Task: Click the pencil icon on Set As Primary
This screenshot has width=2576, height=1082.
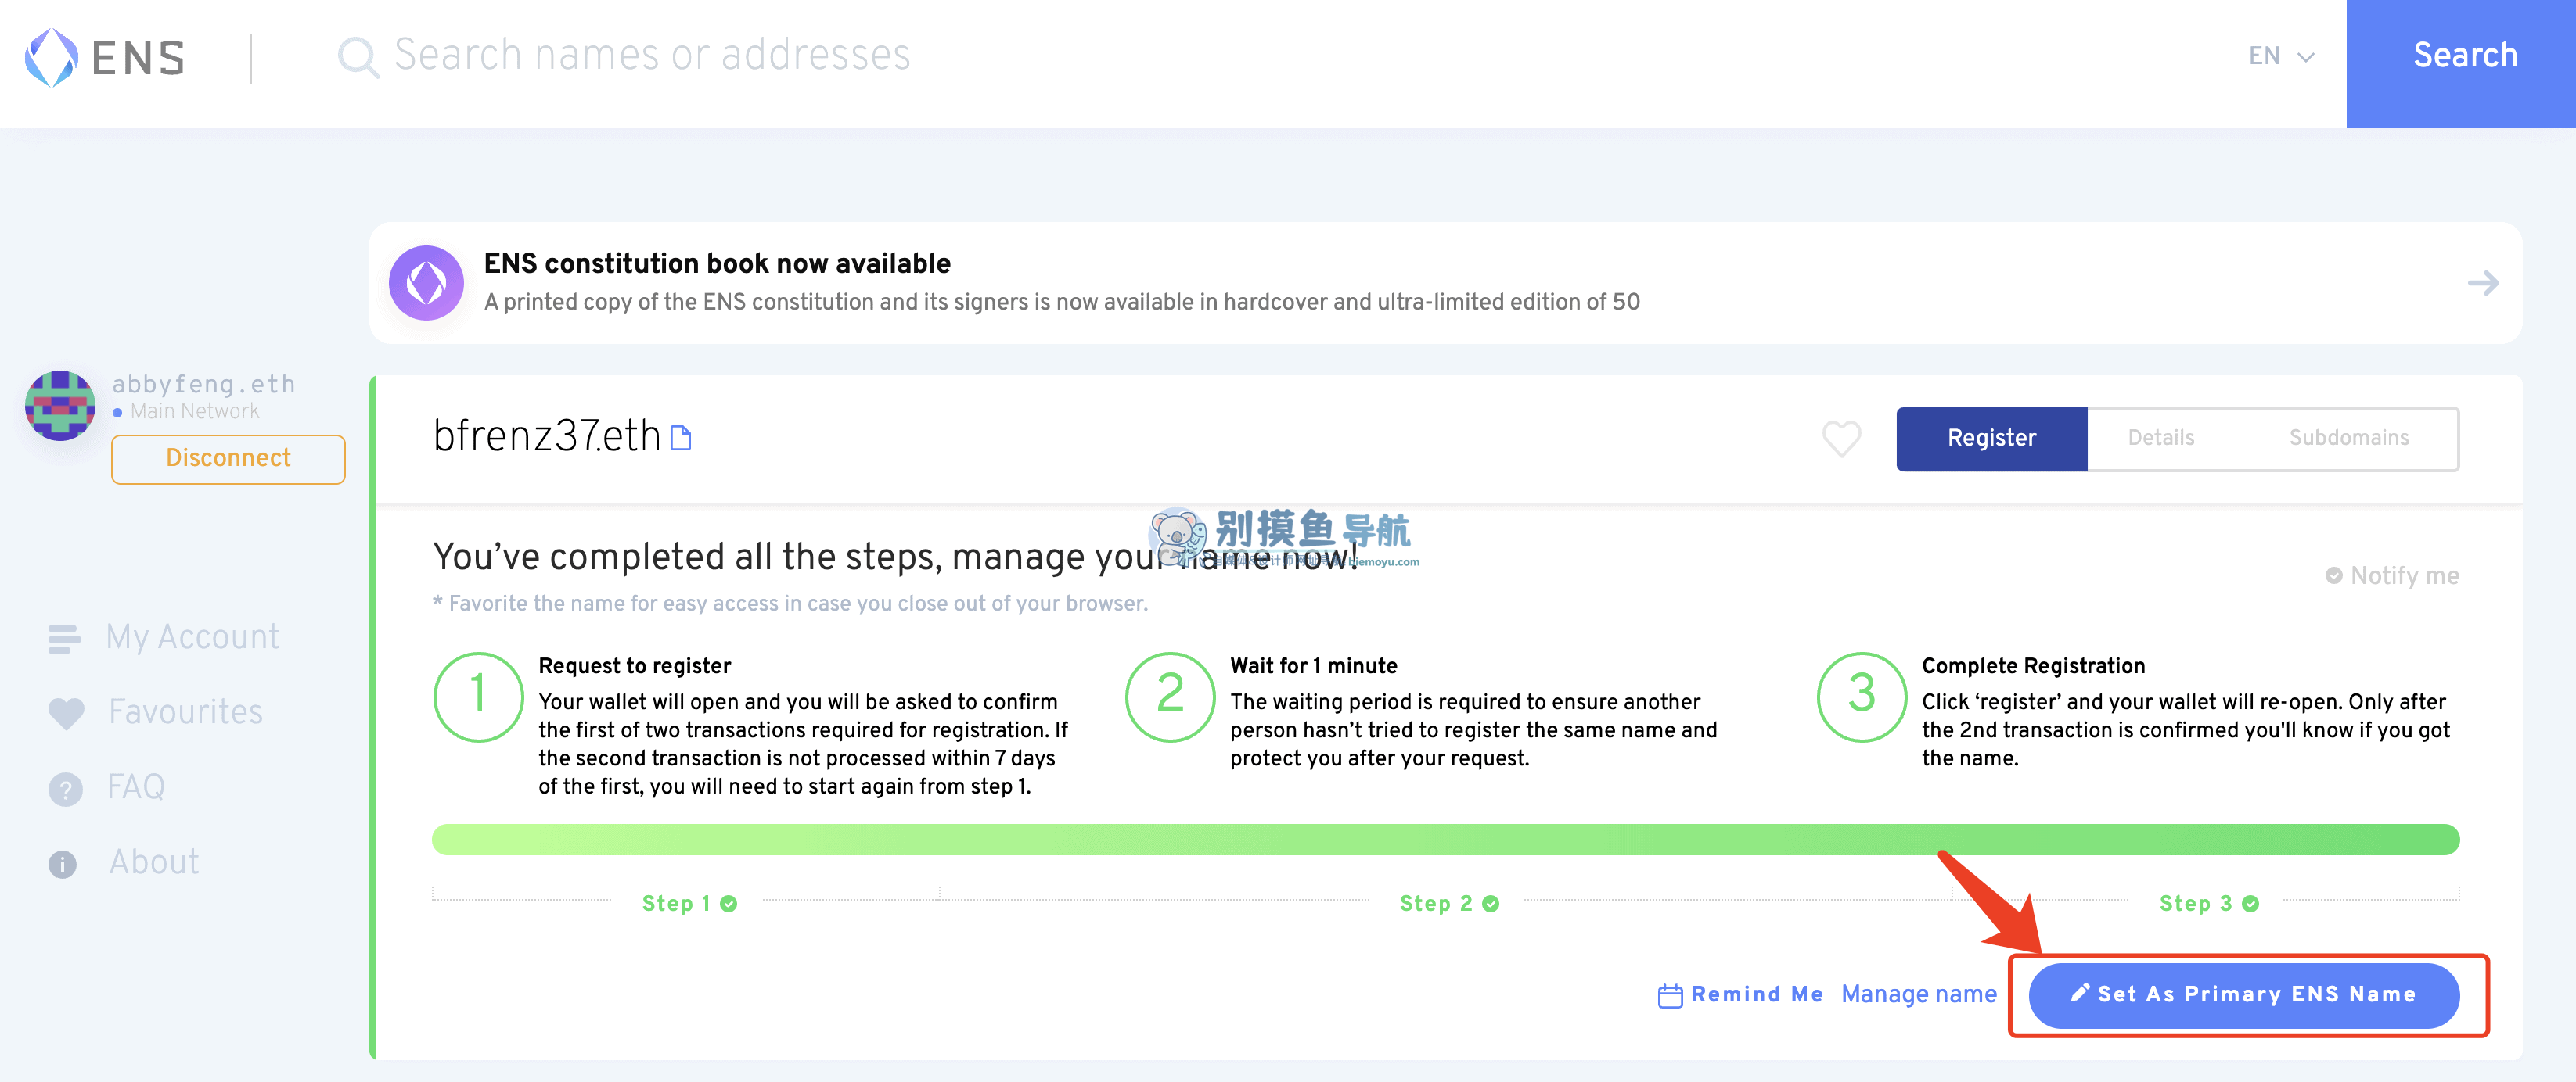Action: (x=2080, y=993)
